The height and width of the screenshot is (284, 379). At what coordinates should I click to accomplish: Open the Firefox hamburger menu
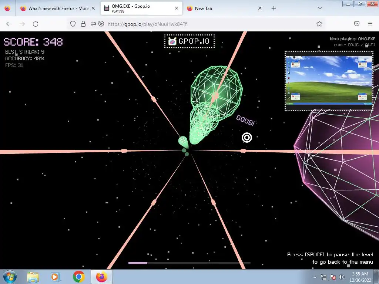point(370,24)
